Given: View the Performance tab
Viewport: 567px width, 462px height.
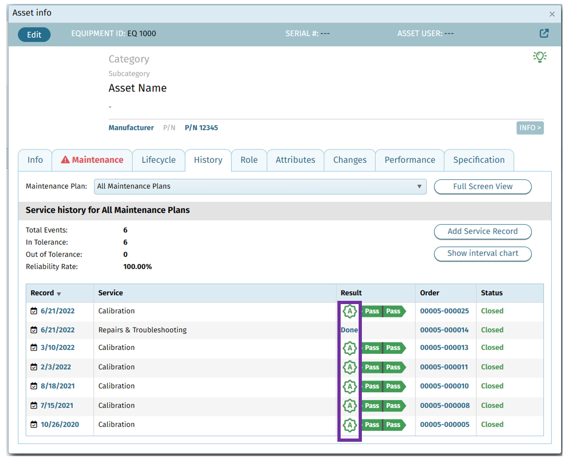Looking at the screenshot, I should (x=410, y=160).
